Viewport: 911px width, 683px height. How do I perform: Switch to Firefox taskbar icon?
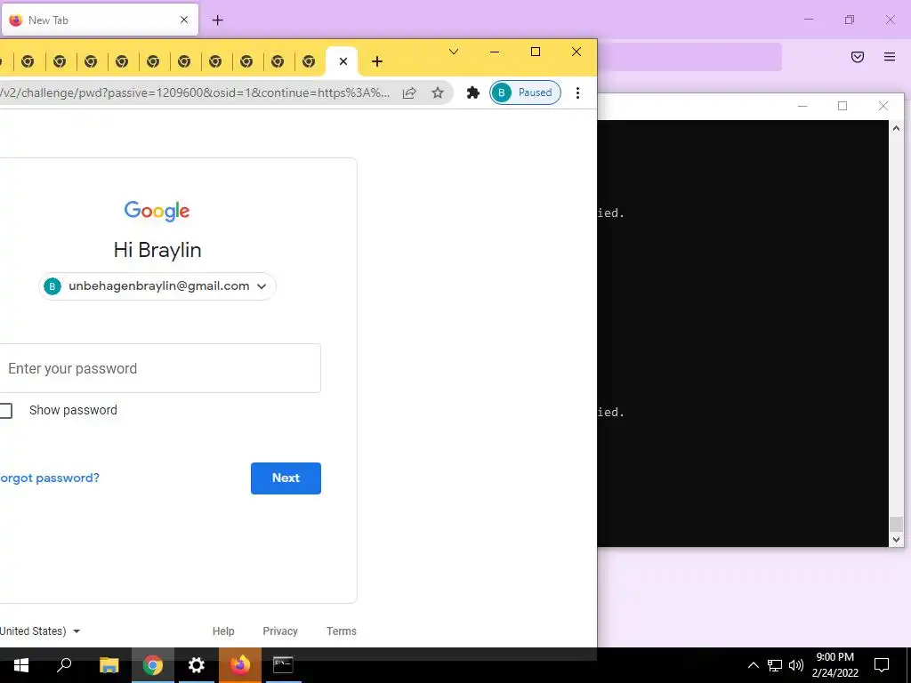point(240,665)
